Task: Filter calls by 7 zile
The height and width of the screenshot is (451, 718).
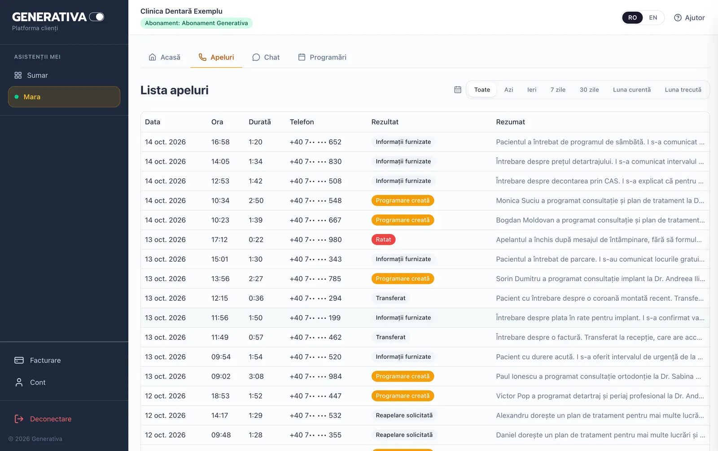Action: click(558, 90)
